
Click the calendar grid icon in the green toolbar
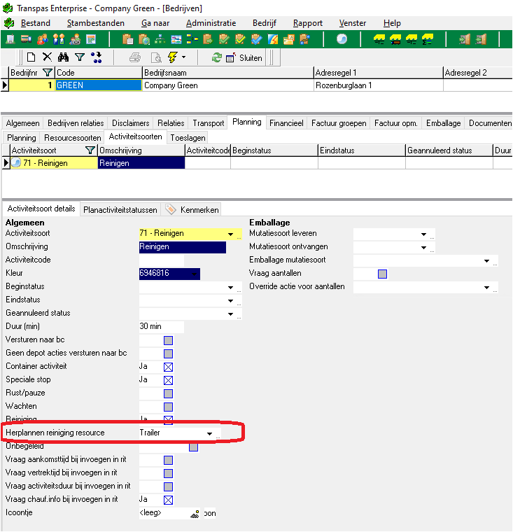(x=91, y=40)
